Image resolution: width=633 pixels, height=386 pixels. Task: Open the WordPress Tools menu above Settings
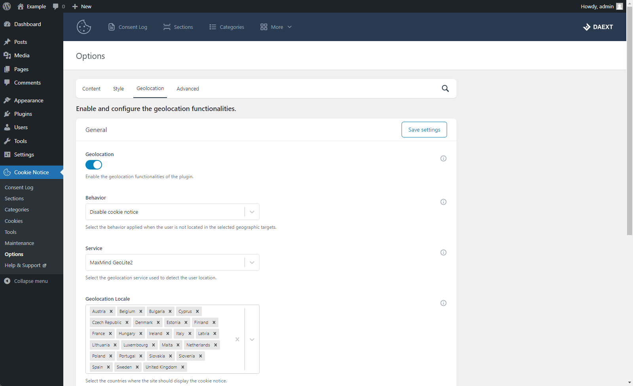tap(32, 141)
